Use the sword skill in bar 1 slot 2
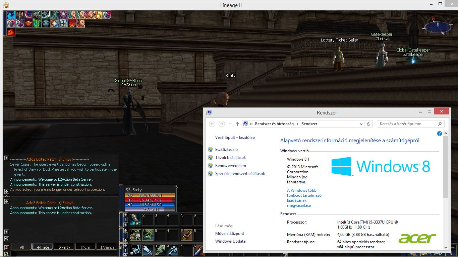458x257 pixels. point(148,250)
